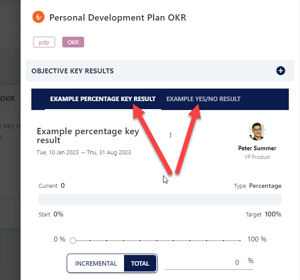This screenshot has height=280, width=300.
Task: Click the percentage slider handle at 0%
Action: click(x=73, y=241)
